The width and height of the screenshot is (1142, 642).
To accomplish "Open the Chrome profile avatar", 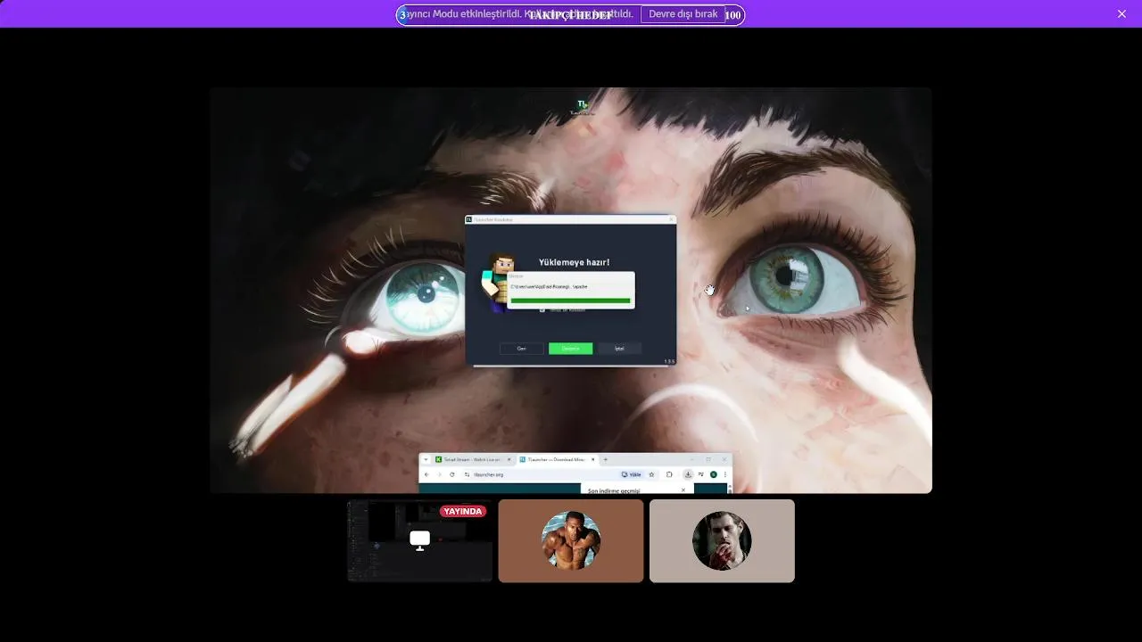I will (714, 474).
